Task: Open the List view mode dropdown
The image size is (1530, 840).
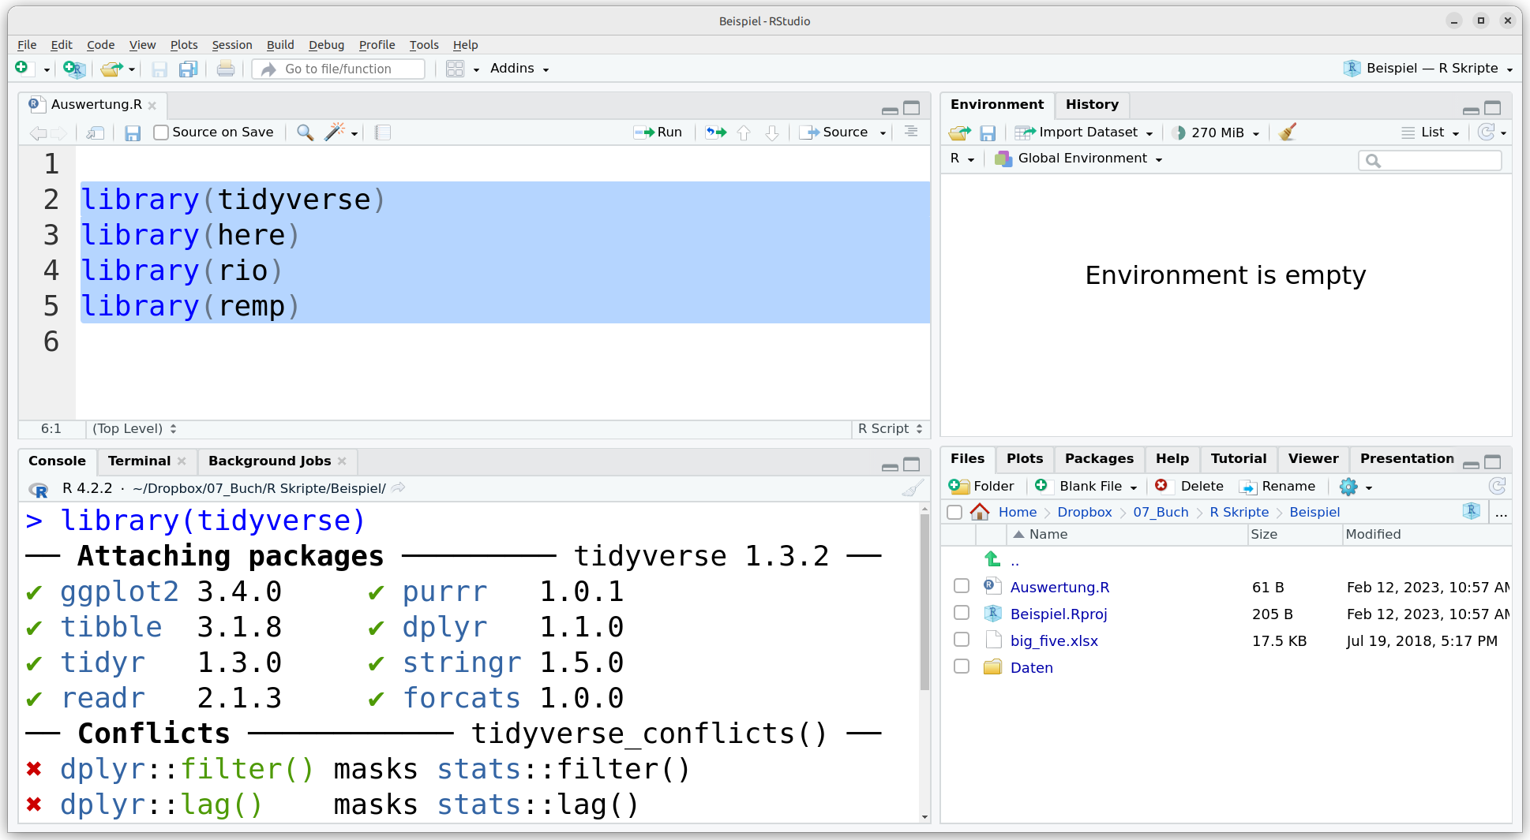Action: [x=1430, y=133]
